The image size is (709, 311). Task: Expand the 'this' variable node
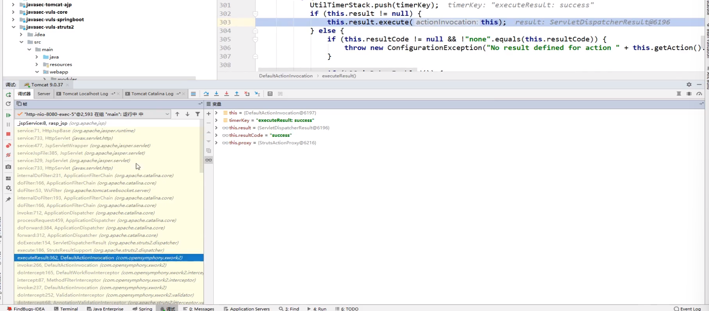tap(216, 113)
